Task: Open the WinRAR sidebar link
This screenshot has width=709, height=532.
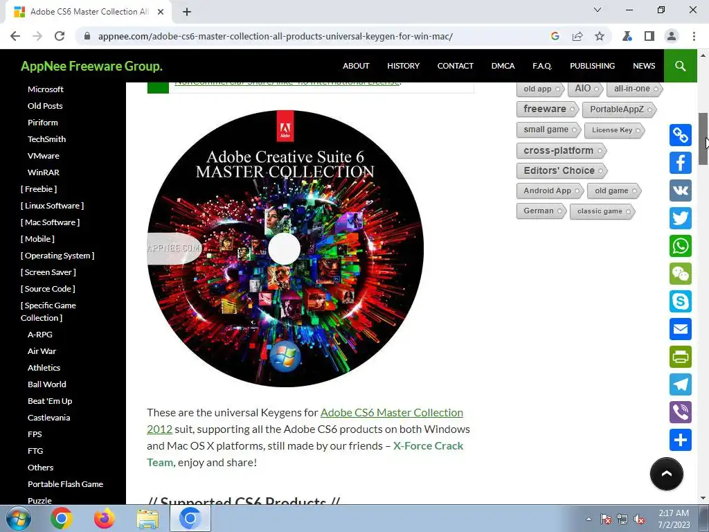Action: click(44, 172)
